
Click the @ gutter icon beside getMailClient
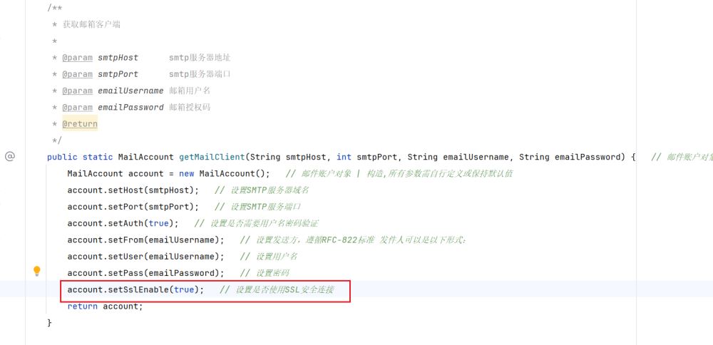click(x=9, y=157)
